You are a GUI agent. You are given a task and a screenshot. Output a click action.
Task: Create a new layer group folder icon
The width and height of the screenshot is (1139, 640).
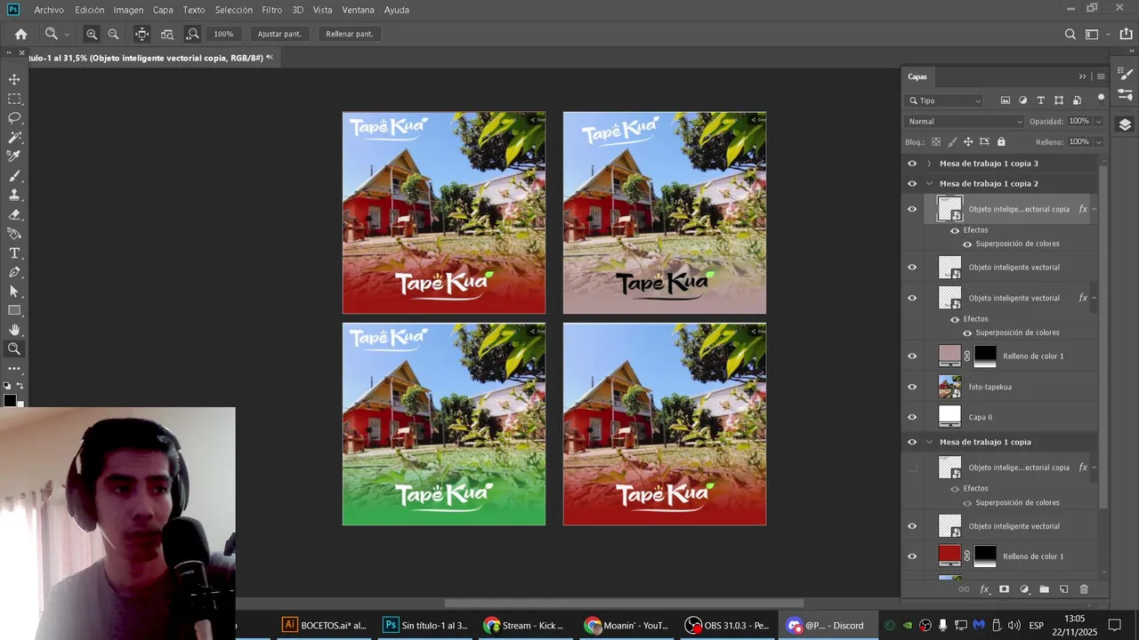point(1044,589)
